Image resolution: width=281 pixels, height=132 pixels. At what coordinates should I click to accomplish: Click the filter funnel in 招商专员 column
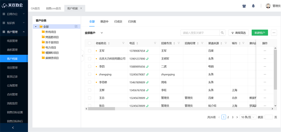click(179, 43)
